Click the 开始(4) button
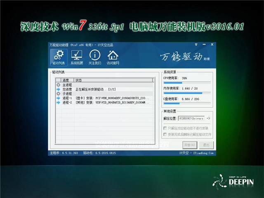Image resolution: width=264 pixels, height=198 pixels. 190,145
